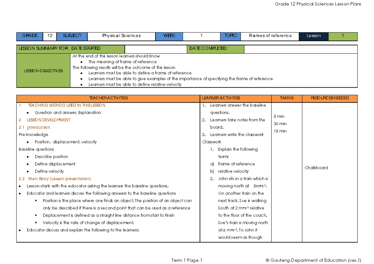Select the blue GRADE label cell
The height and width of the screenshot is (264, 374).
point(30,36)
